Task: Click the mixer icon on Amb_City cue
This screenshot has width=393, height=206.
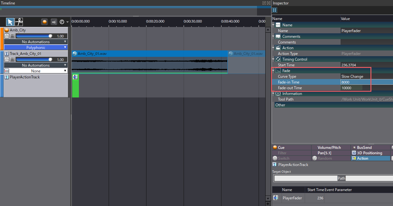Action: point(12,36)
